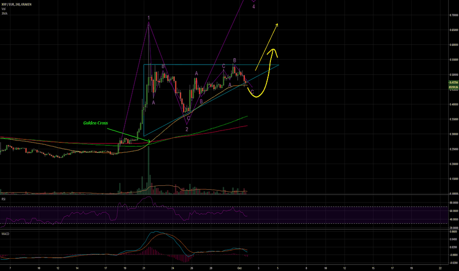The image size is (459, 271).
Task: Select the wave 4 label near the top
Action: [254, 6]
